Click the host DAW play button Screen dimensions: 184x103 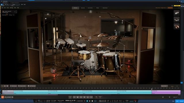(x=90, y=101)
